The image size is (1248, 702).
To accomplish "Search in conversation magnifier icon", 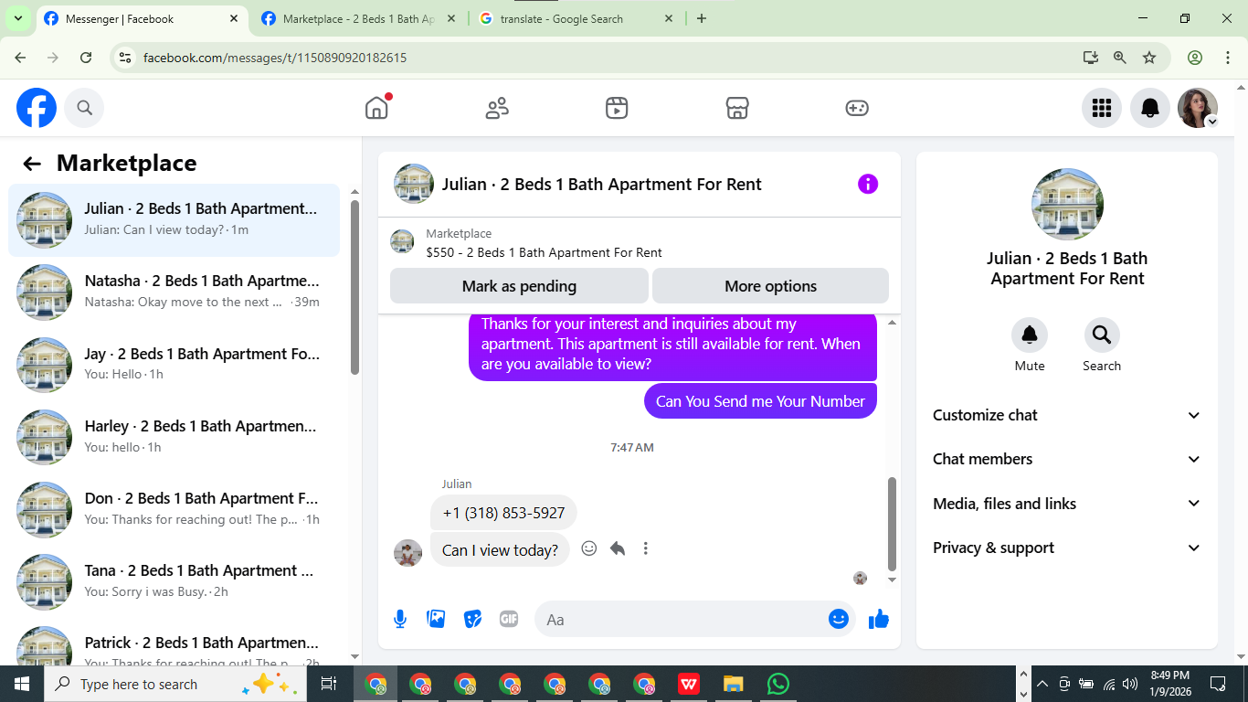I will coord(1102,335).
